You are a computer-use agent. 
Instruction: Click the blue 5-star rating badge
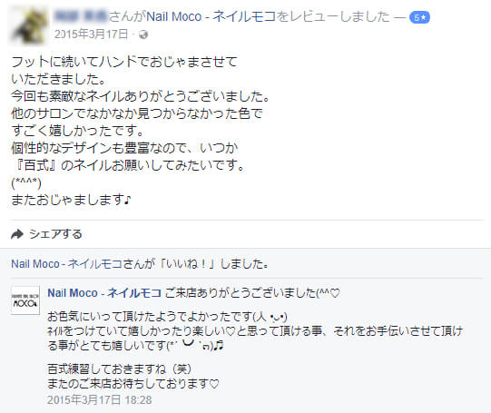419,17
